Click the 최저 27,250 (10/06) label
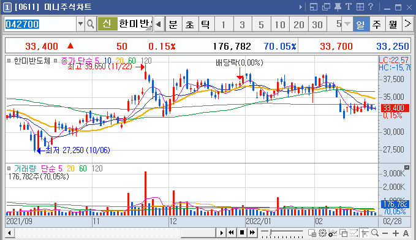The height and width of the screenshot is (240, 416). tap(78, 151)
